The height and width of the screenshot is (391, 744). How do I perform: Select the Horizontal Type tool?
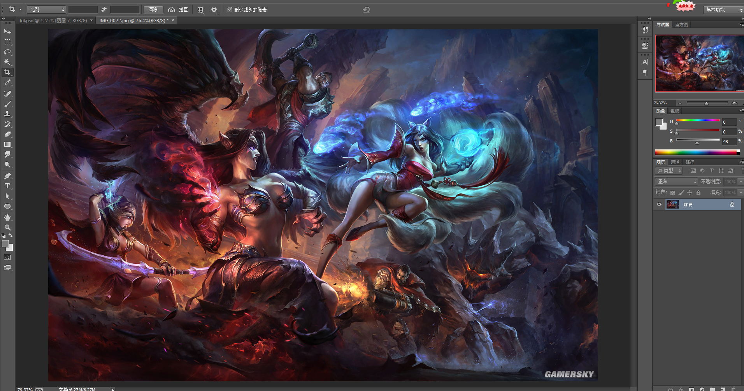point(7,186)
